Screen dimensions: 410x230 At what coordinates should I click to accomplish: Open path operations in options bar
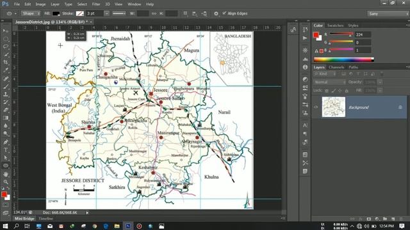point(185,13)
